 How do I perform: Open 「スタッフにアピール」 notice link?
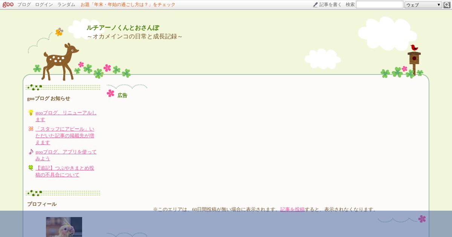65,136
